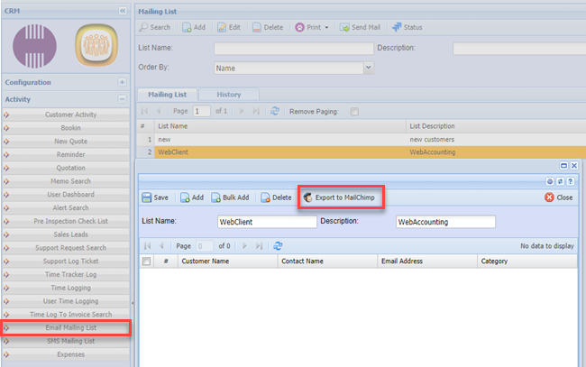The height and width of the screenshot is (367, 586).
Task: Open the Print dropdown arrow
Action: [325, 28]
